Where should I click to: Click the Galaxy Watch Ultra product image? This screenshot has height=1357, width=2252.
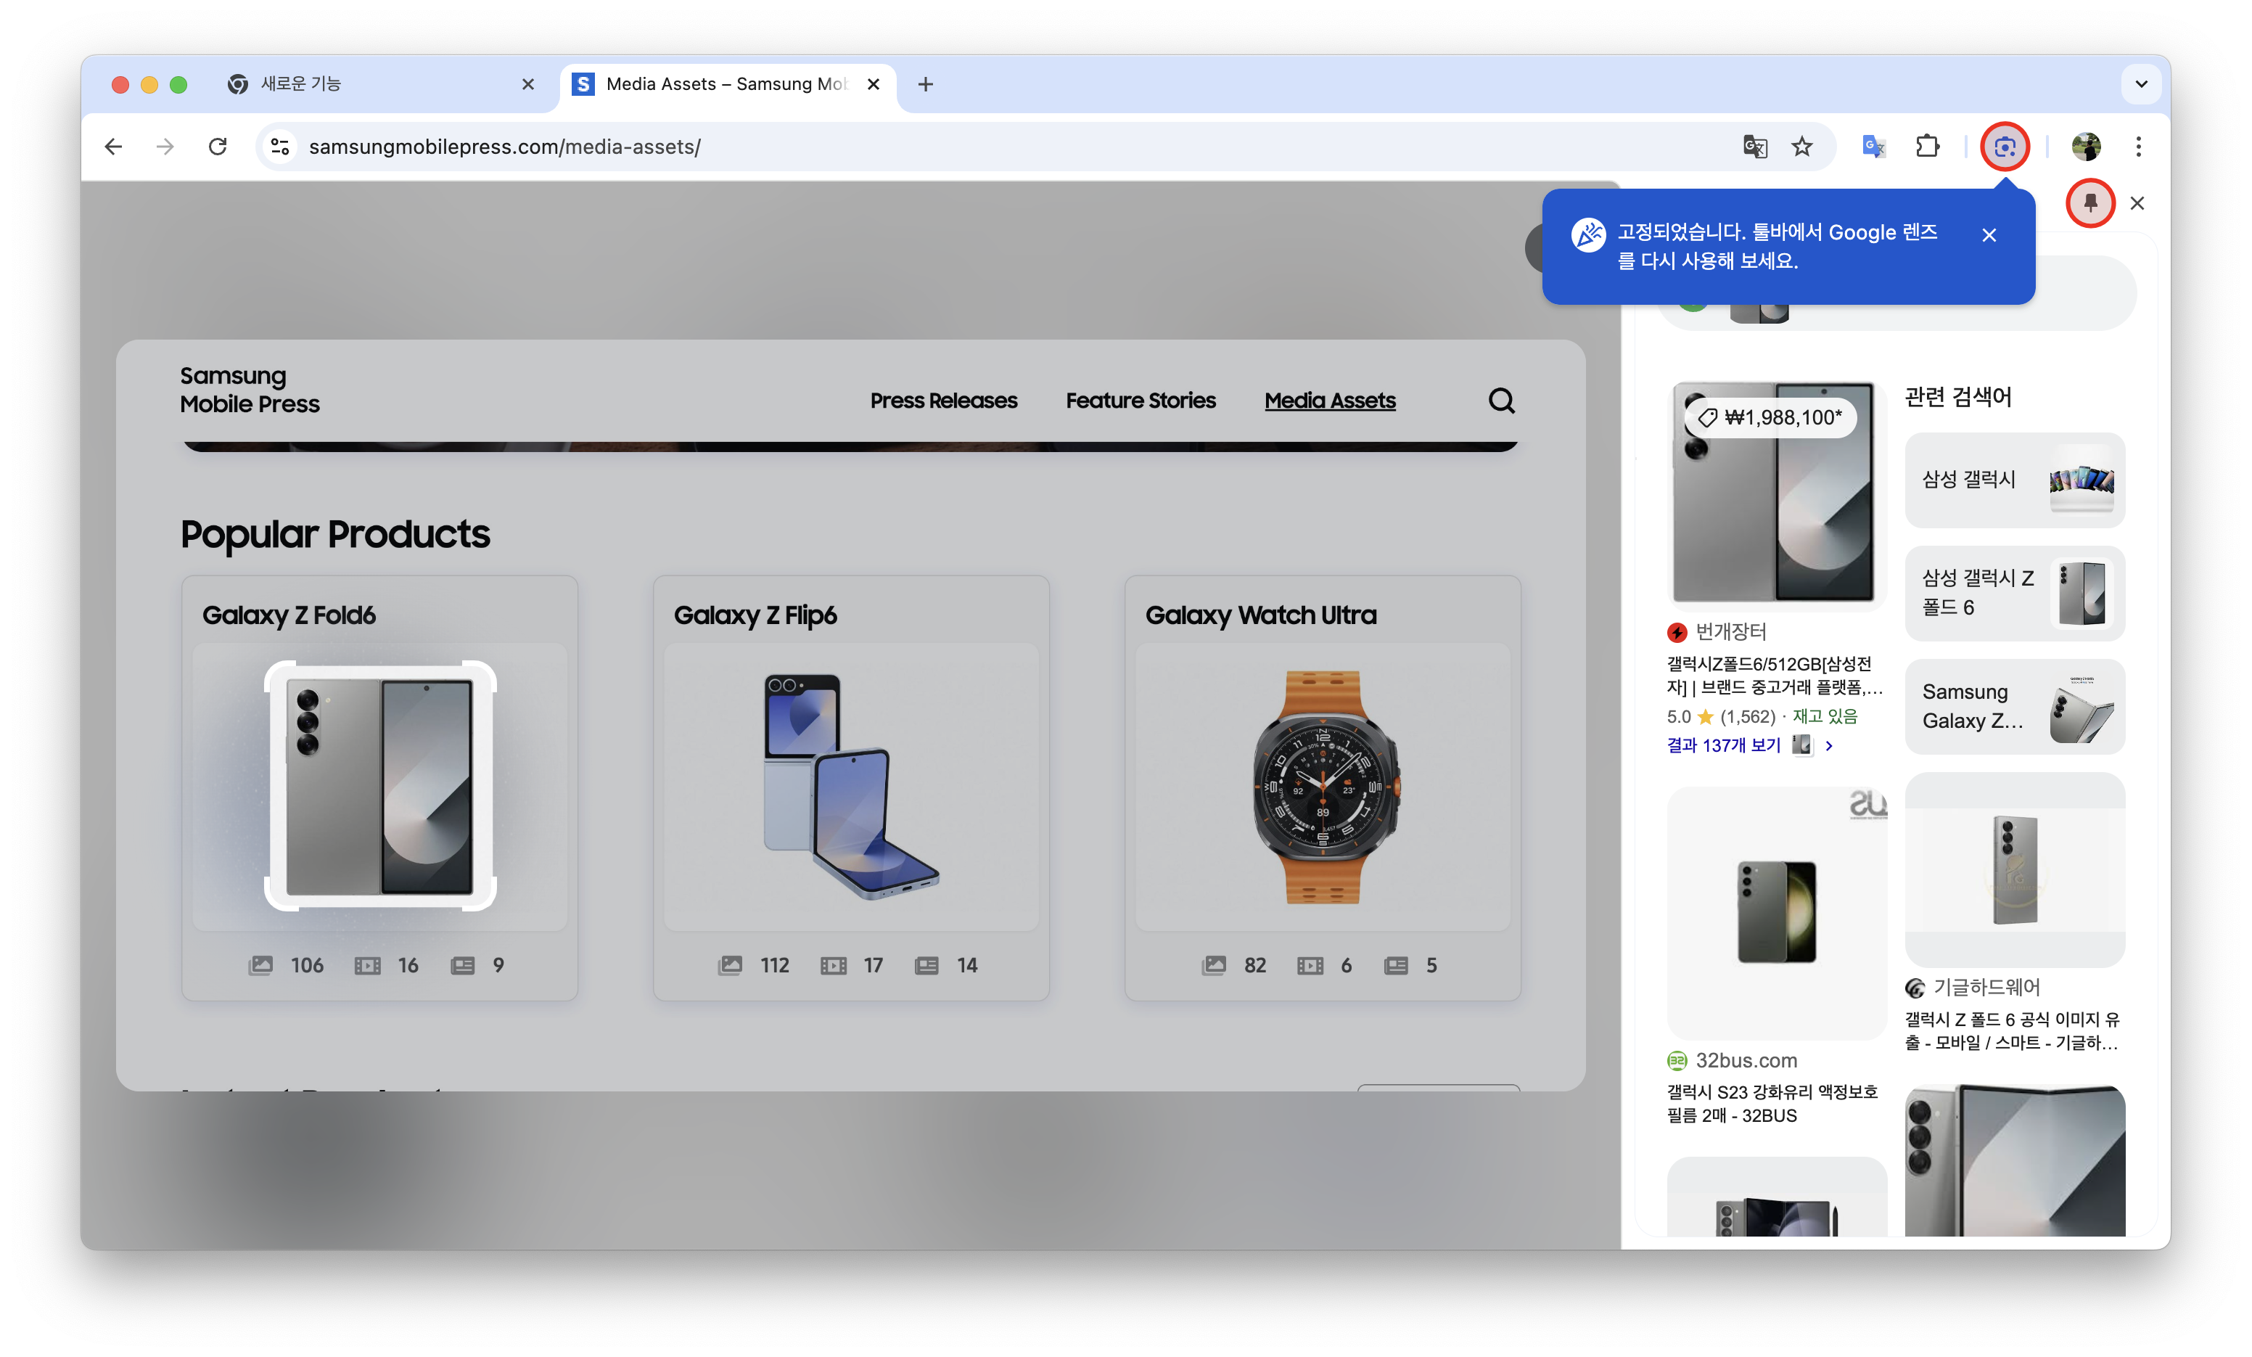pyautogui.click(x=1323, y=787)
